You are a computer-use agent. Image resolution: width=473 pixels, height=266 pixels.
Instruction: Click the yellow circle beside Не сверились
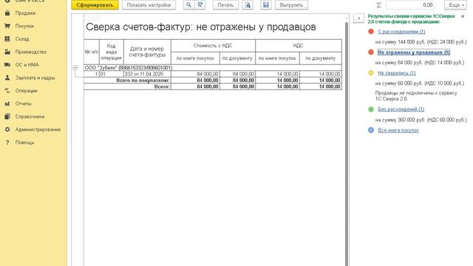point(371,72)
